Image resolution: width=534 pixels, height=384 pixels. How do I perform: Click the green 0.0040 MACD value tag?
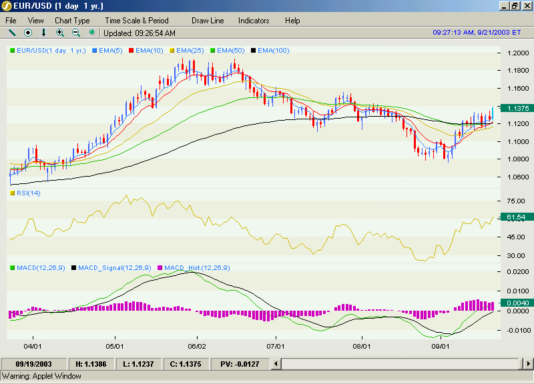517,303
